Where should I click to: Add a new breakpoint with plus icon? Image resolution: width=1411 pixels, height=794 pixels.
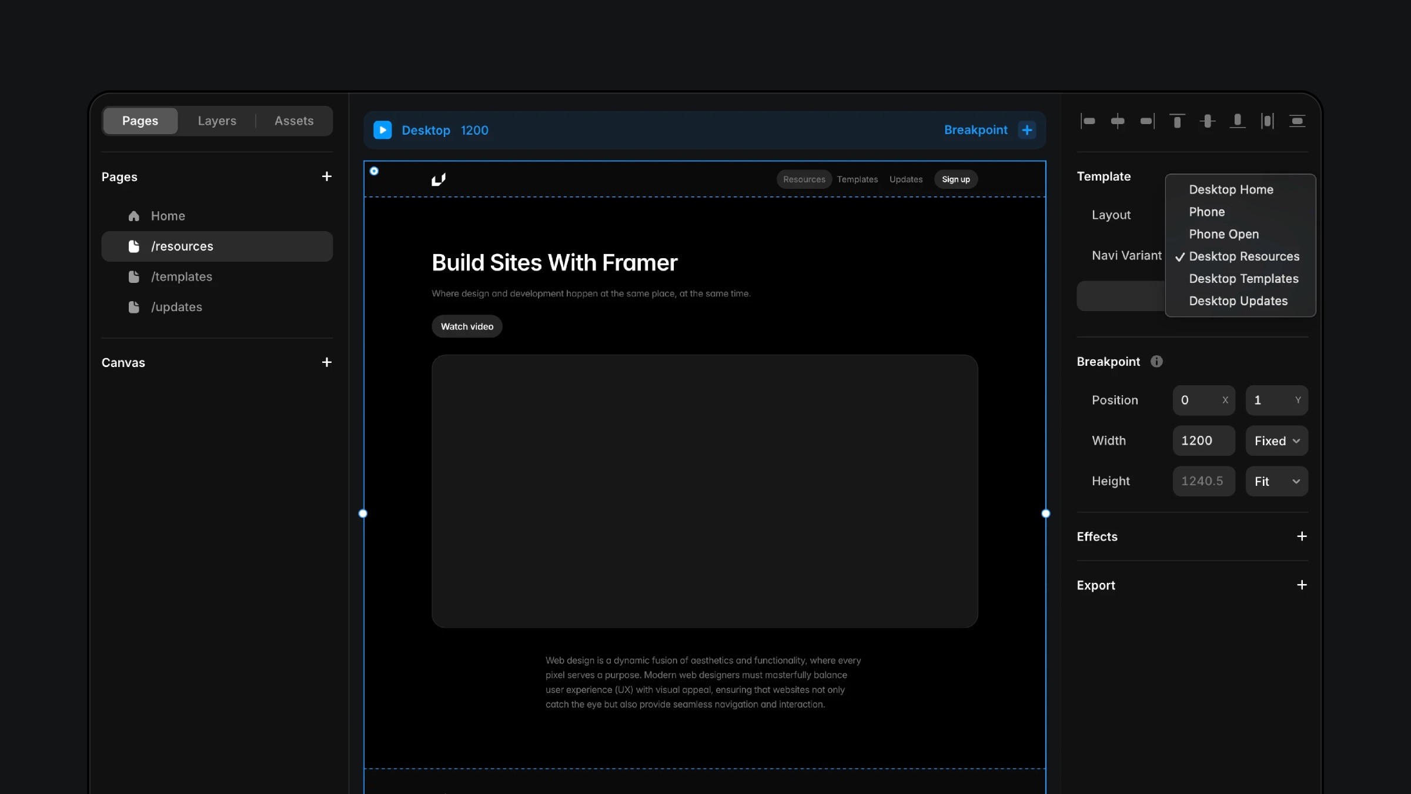(1027, 130)
